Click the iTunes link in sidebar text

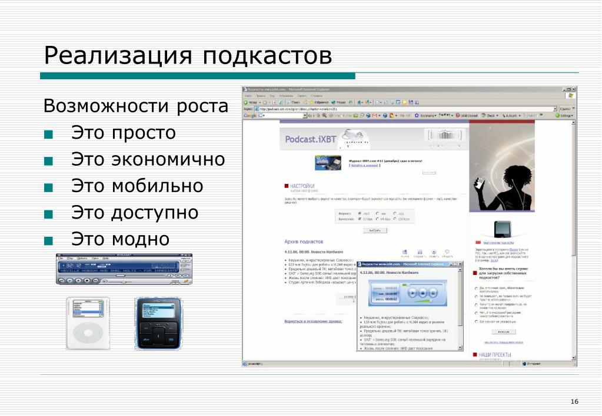click(x=513, y=250)
